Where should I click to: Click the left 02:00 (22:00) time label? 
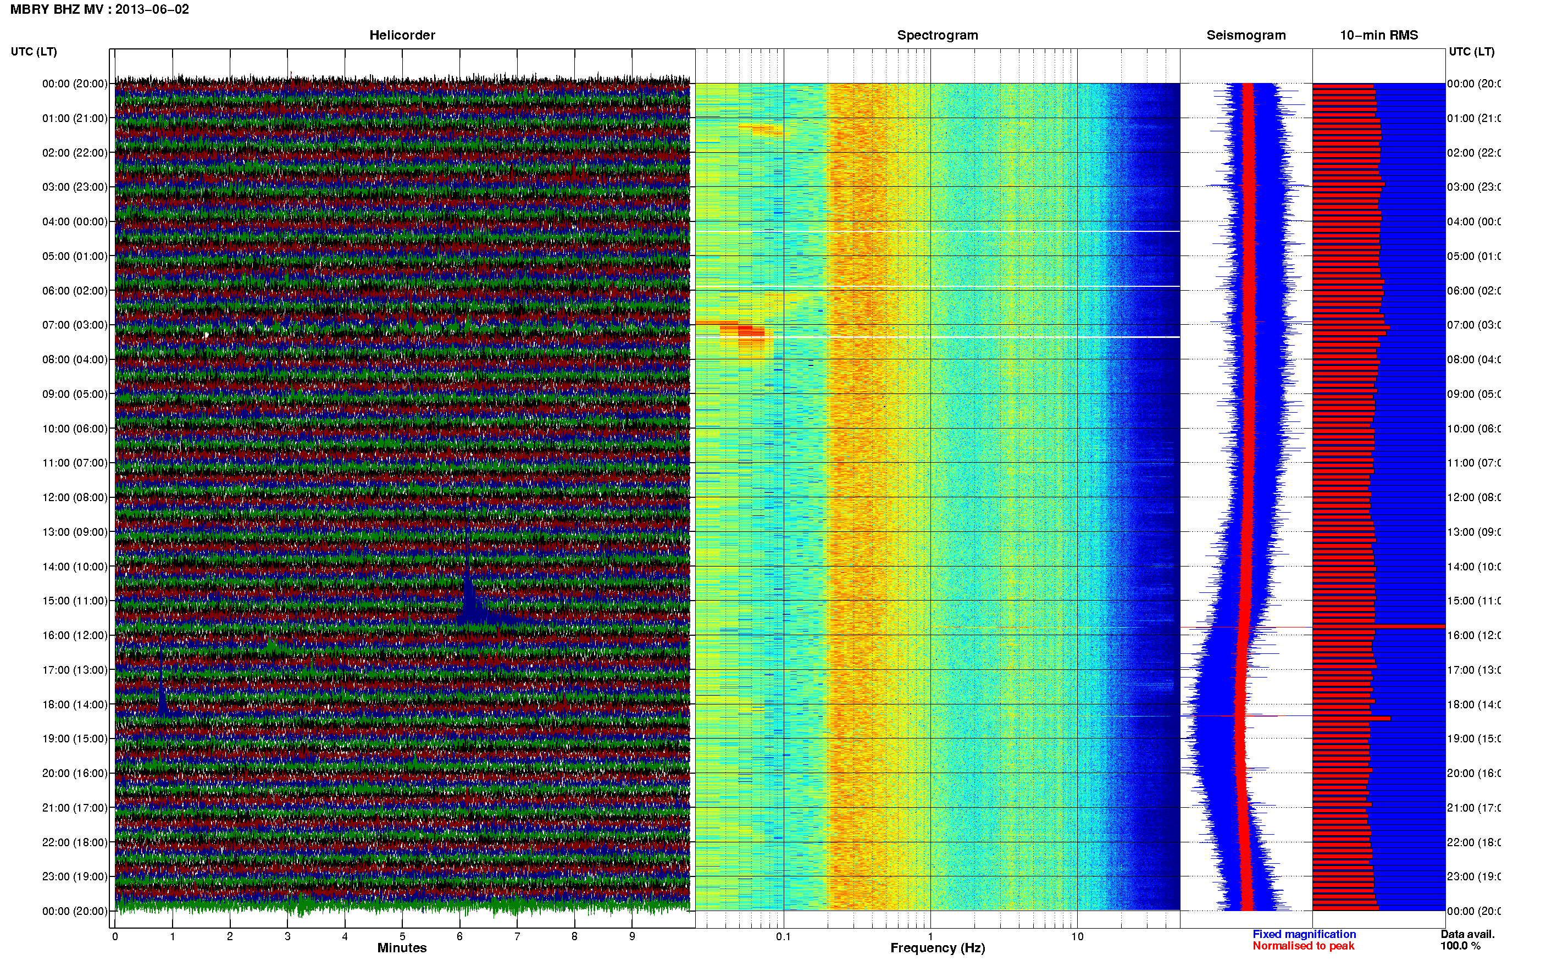[x=75, y=153]
